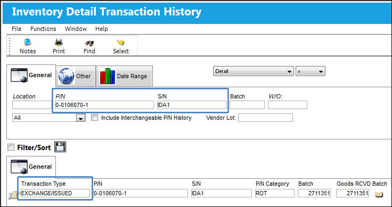Click the EXCHANGE/ISSUED transaction type field
392x207 pixels.
(x=55, y=193)
